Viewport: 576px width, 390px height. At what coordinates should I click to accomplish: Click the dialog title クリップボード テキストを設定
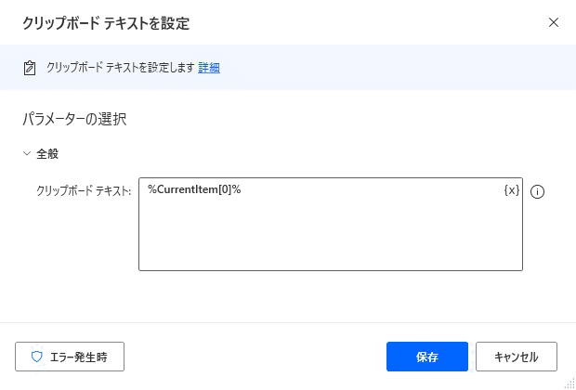click(x=106, y=23)
